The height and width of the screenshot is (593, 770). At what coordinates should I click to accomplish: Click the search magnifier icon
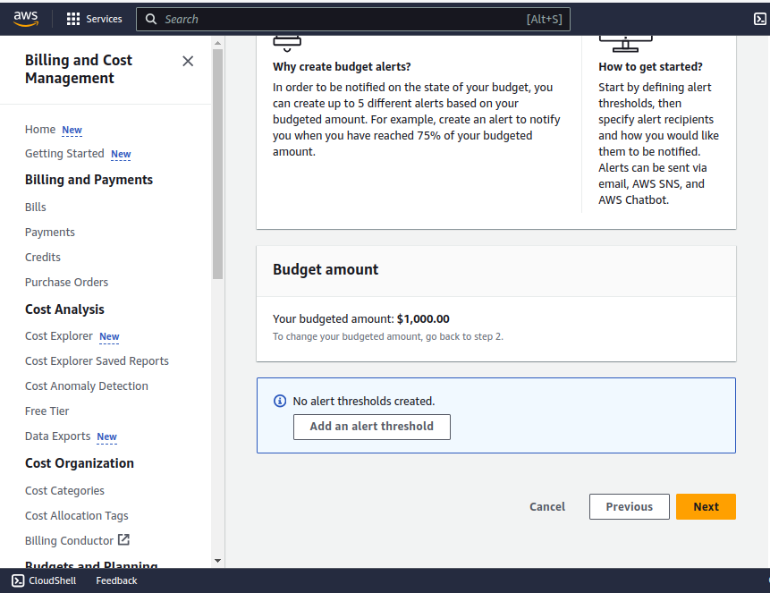click(x=151, y=19)
